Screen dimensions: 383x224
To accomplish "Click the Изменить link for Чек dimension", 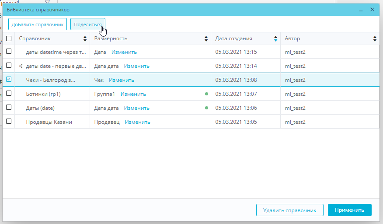I will click(x=122, y=80).
